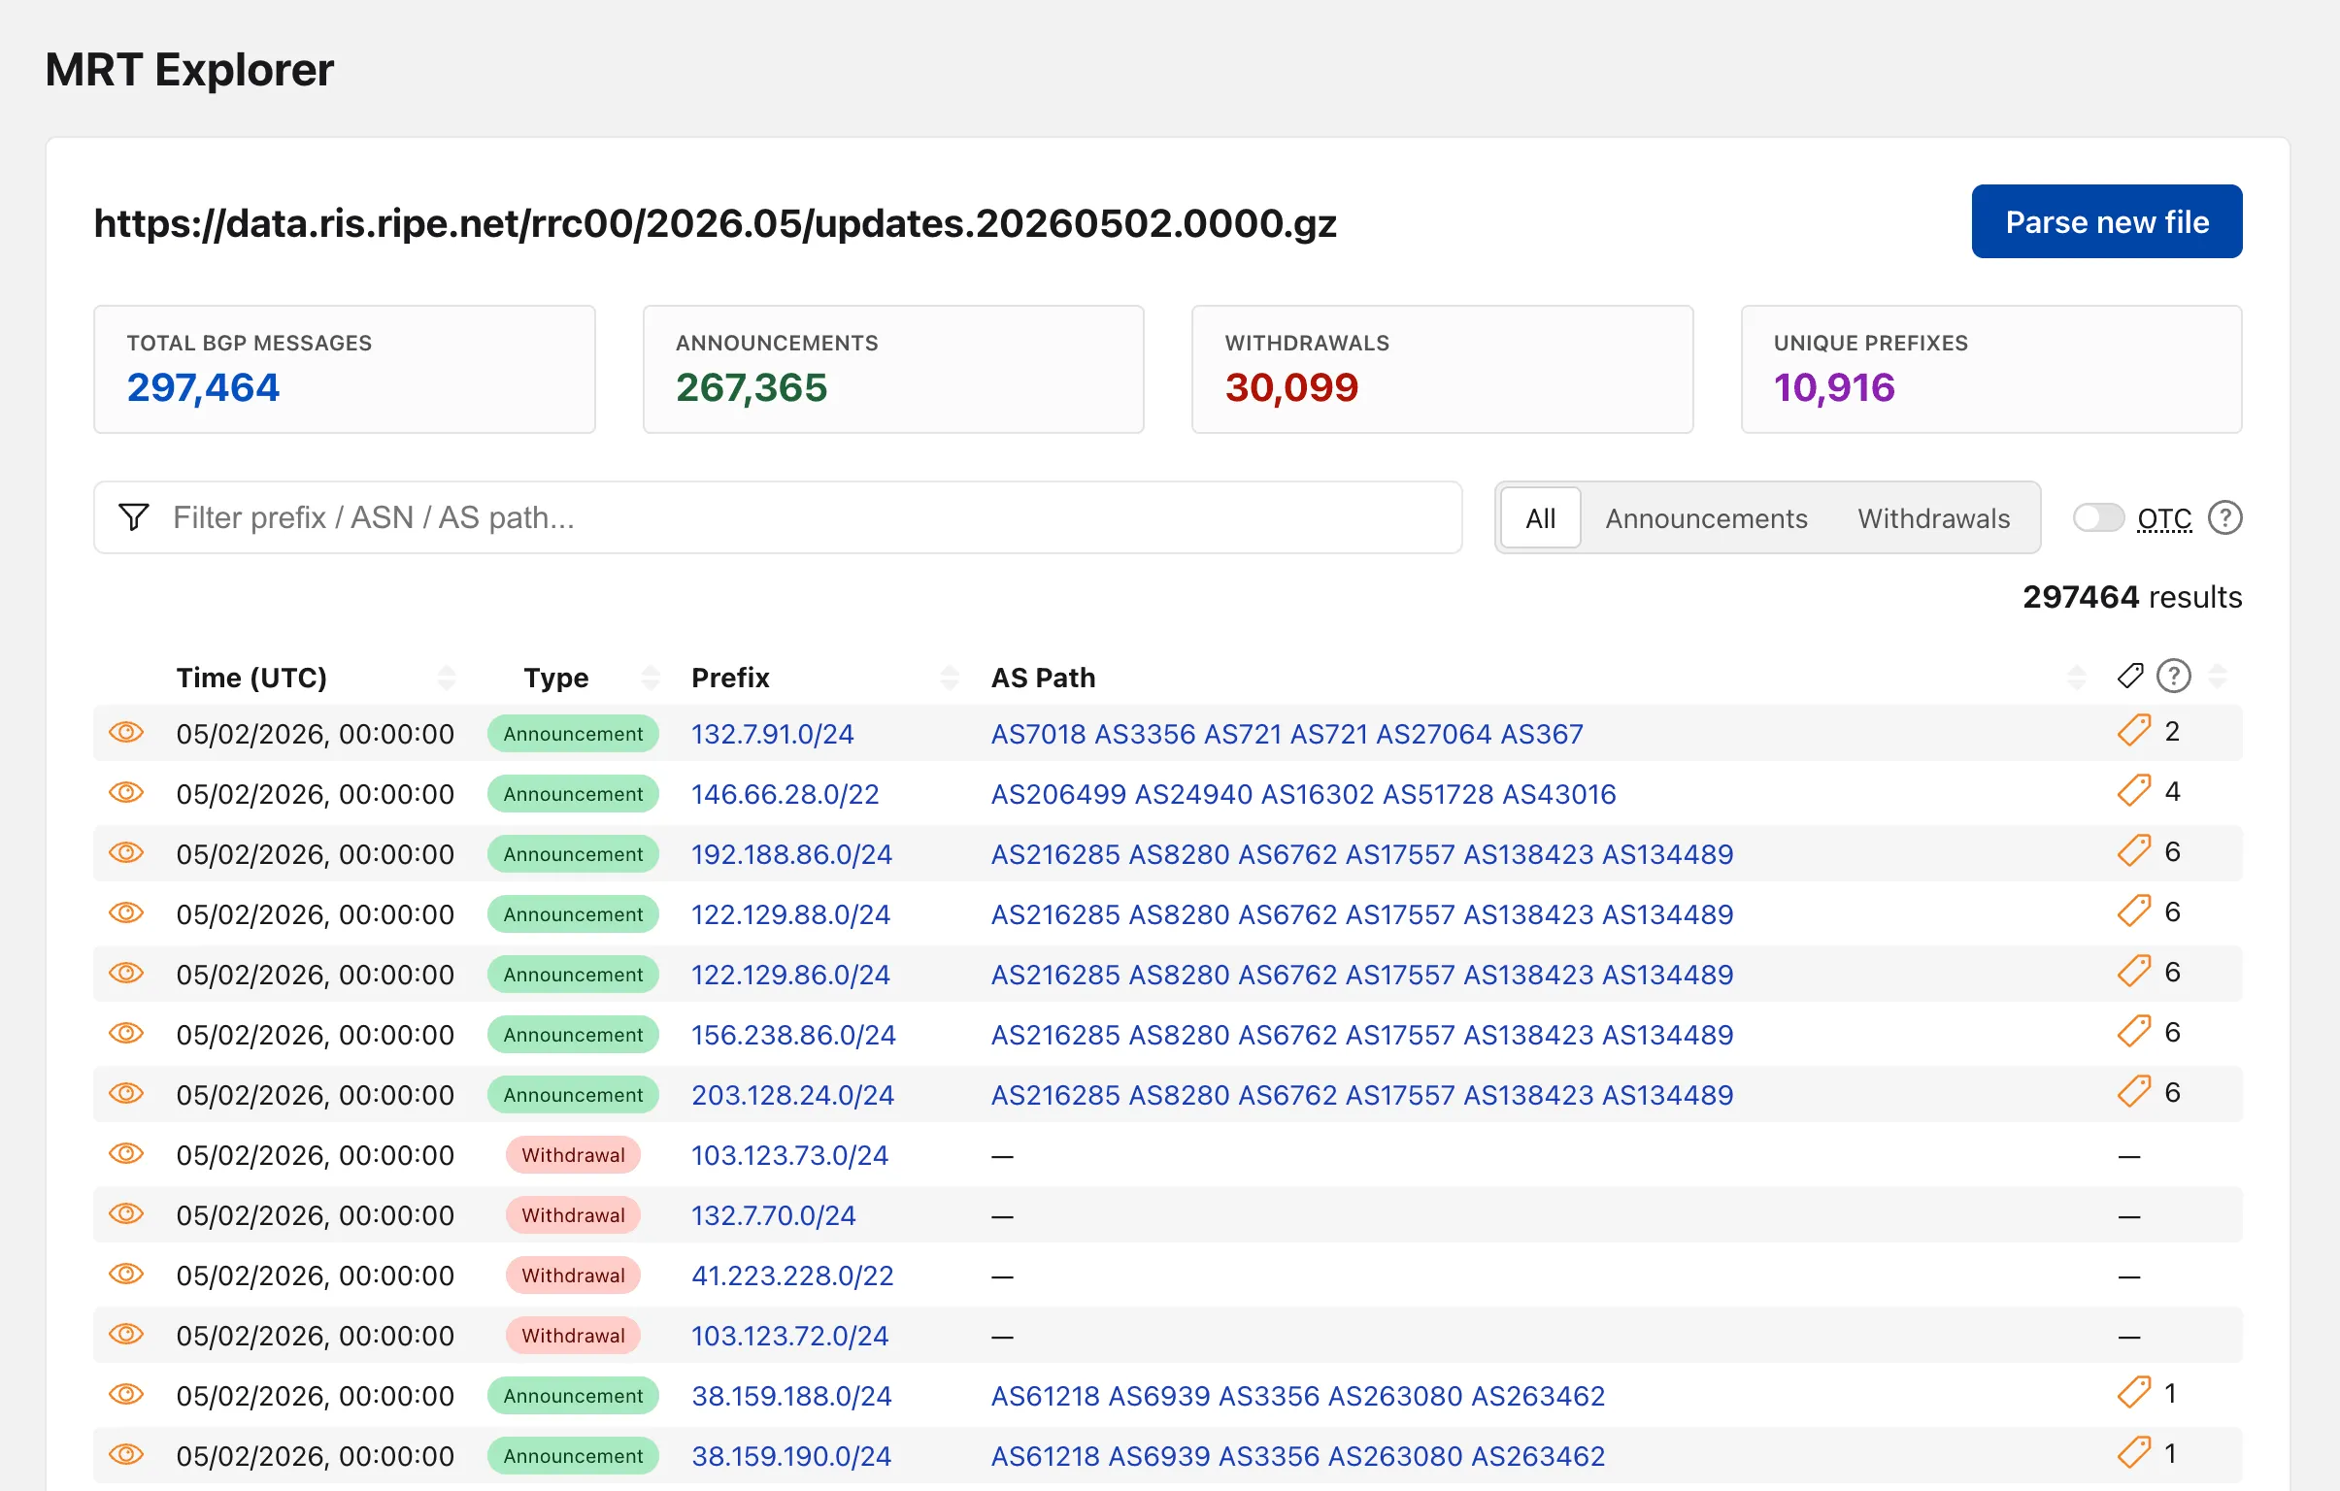2340x1491 pixels.
Task: Focus the Filter prefix / ASN / AS path field
Action: pyautogui.click(x=778, y=517)
